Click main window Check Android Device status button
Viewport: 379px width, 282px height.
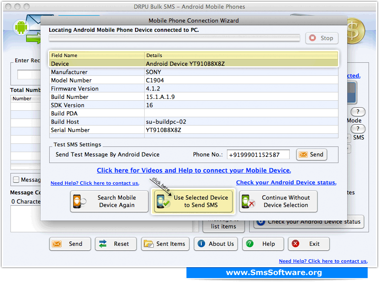[x=309, y=222]
